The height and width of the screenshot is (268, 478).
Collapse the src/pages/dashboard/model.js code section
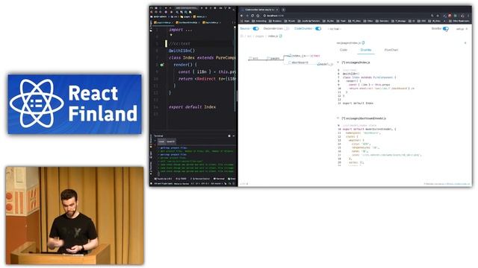point(338,118)
